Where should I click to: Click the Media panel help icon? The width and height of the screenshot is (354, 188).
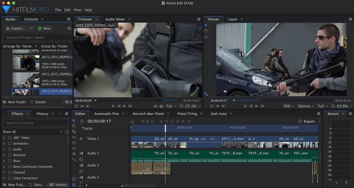point(69,19)
